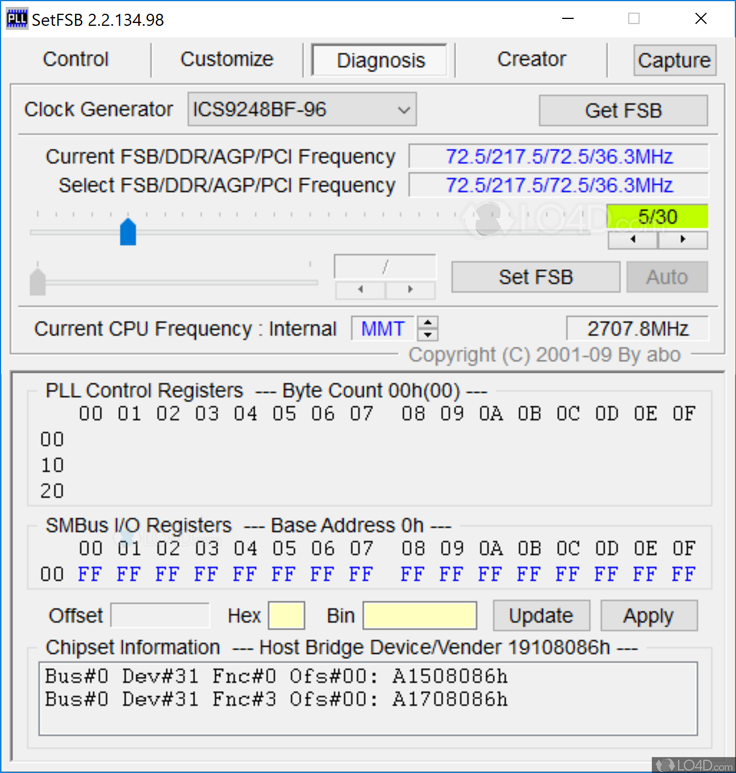Click the down arrow of the MMT spinner
This screenshot has height=773, width=736.
428,335
